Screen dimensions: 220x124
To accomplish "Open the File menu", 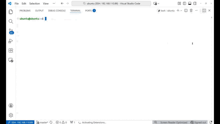I will click(17, 4).
